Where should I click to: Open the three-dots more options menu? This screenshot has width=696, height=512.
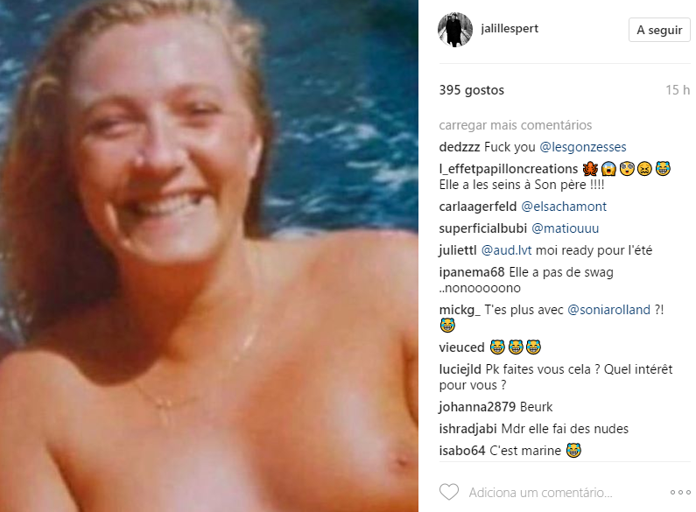pyautogui.click(x=680, y=493)
